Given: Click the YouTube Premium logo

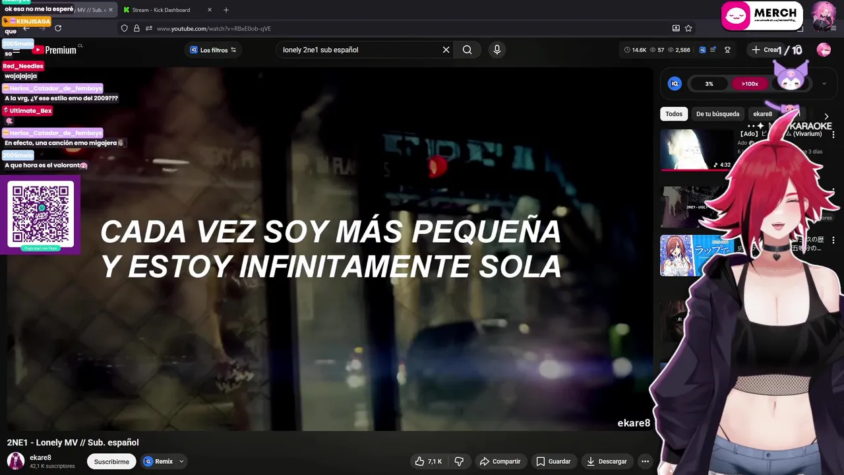Looking at the screenshot, I should click(x=55, y=50).
